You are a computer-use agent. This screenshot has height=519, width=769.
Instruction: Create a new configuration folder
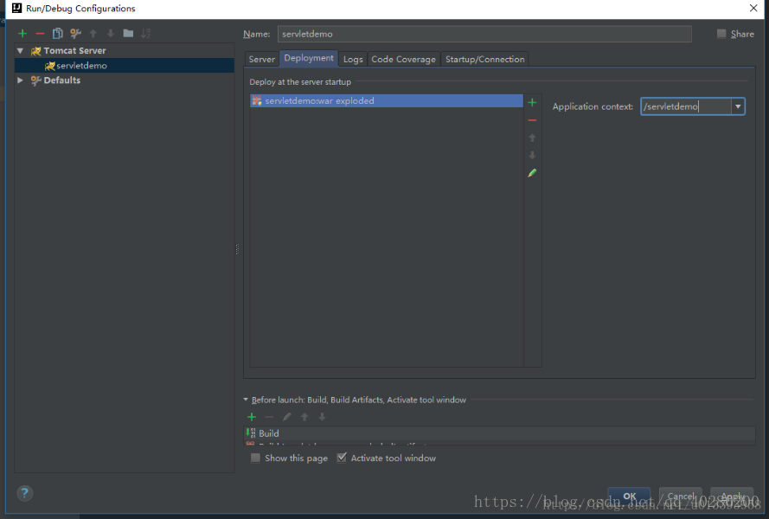(x=128, y=34)
